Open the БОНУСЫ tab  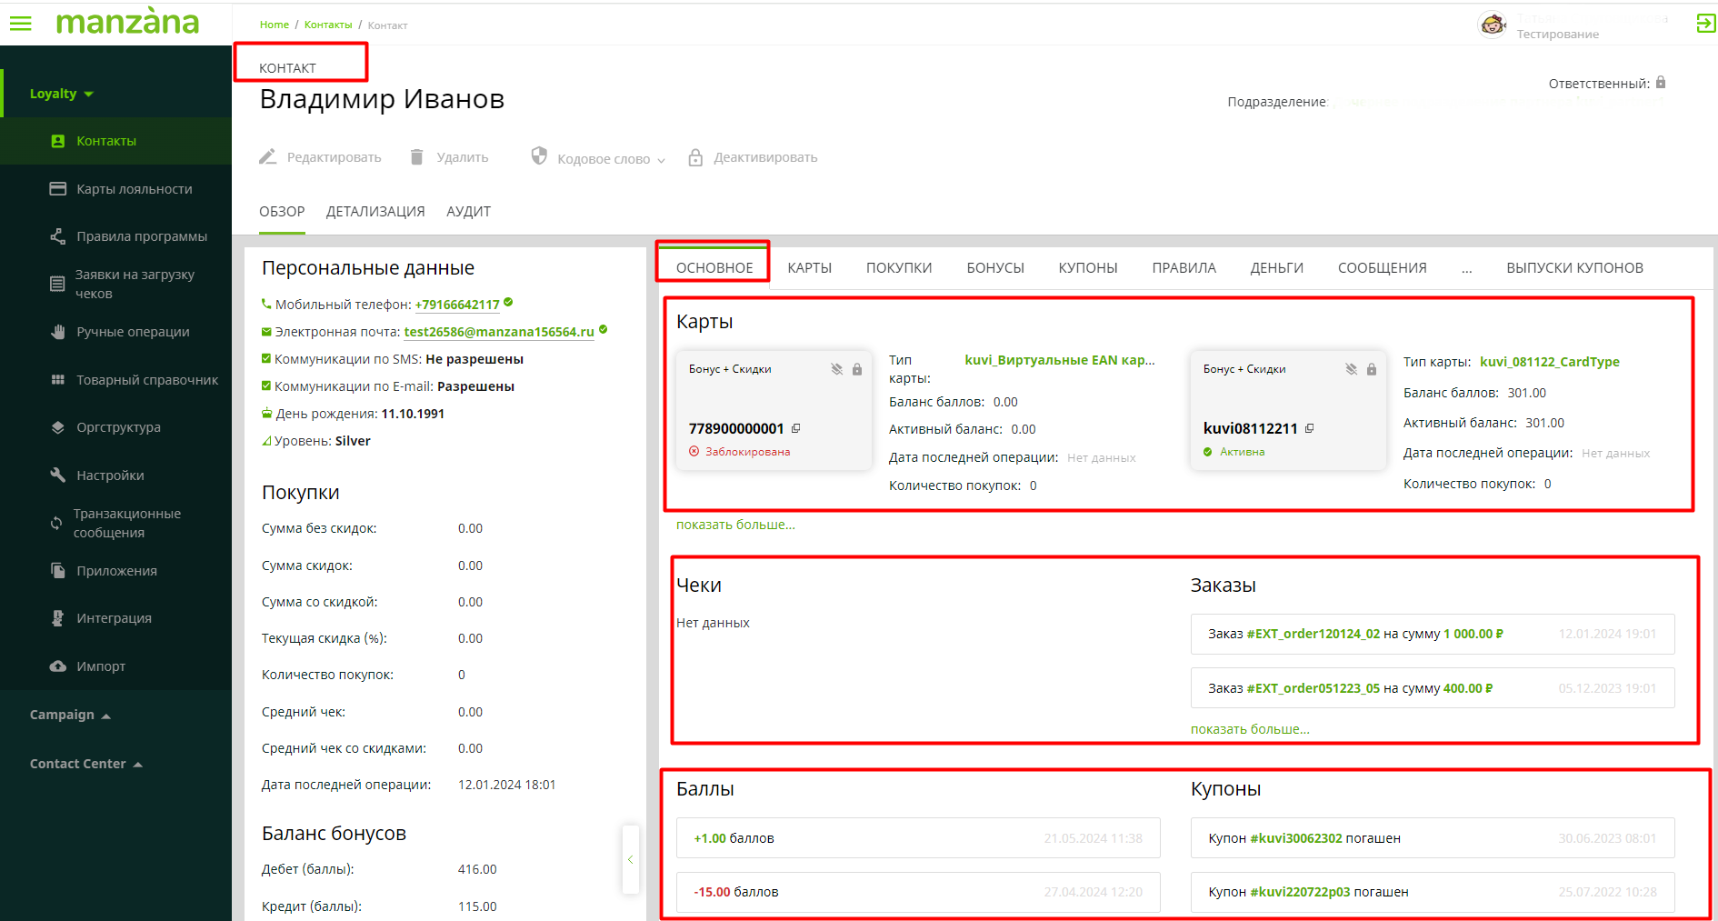[x=994, y=268]
